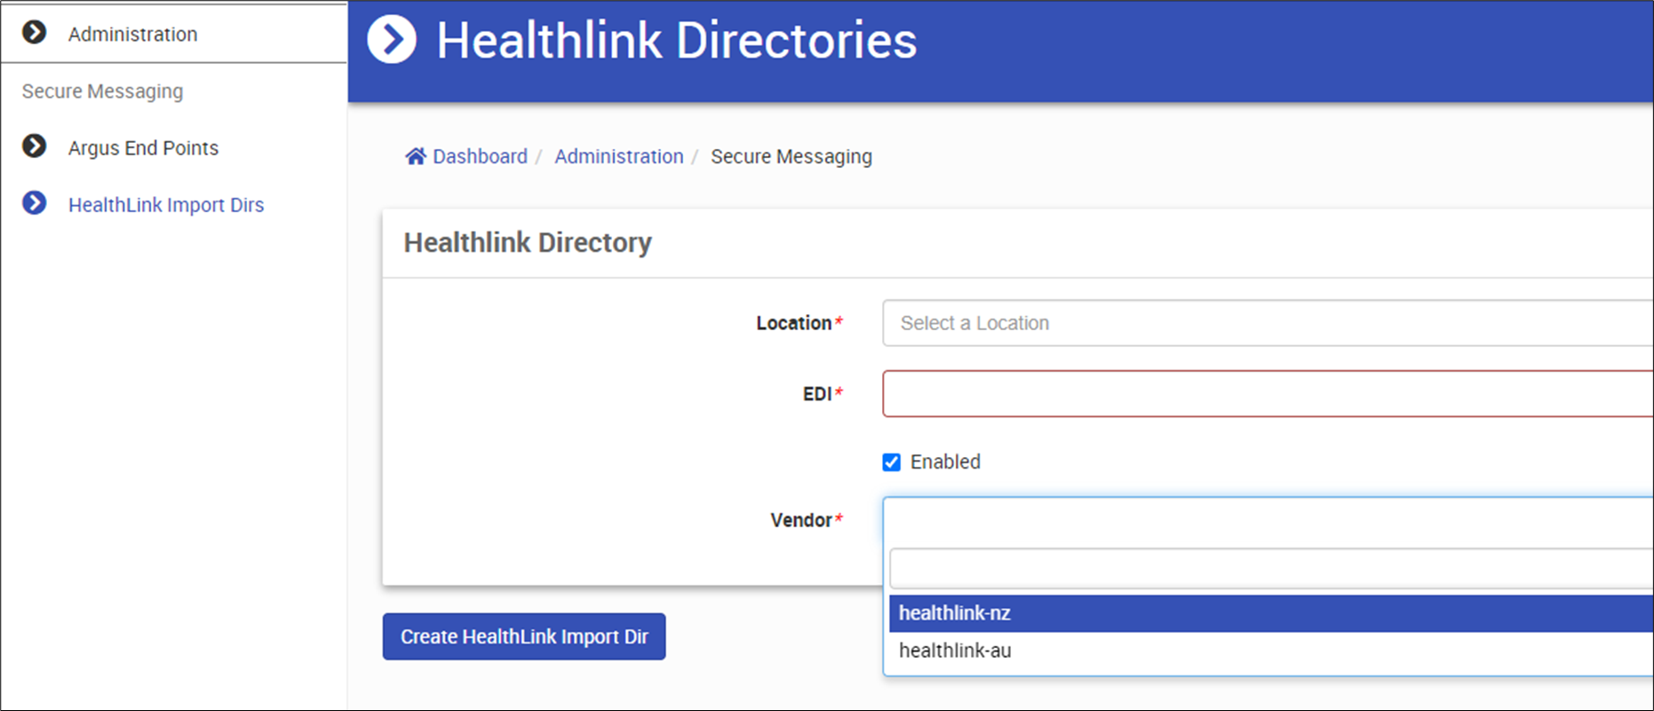Click the arrow icon beside HealthLink Import Dirs

[x=35, y=203]
